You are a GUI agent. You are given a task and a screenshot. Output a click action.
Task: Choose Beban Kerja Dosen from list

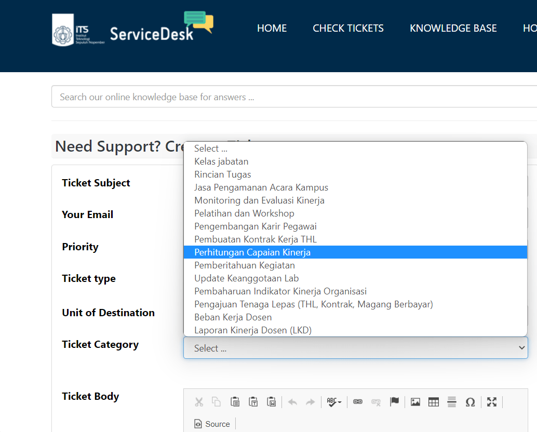(233, 317)
